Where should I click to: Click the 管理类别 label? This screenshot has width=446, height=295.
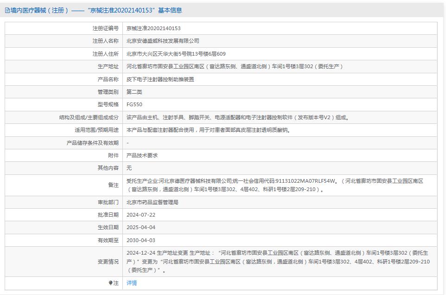(108, 91)
